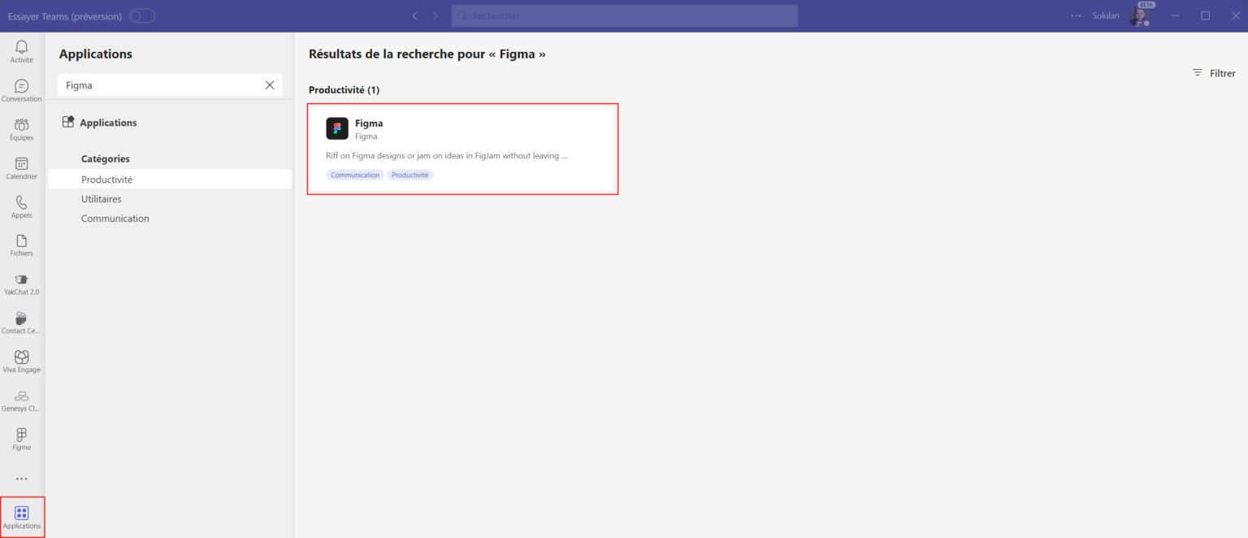Open the Calendrier view
Image resolution: width=1248 pixels, height=538 pixels.
click(21, 167)
